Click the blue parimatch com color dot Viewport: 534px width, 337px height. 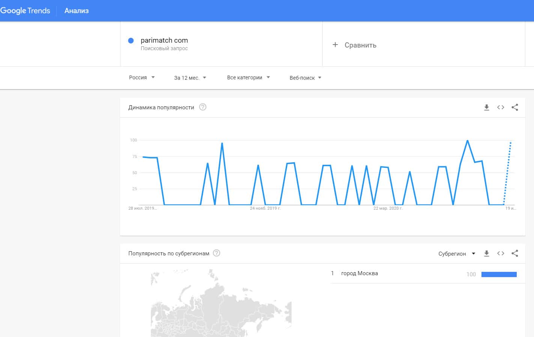131,41
